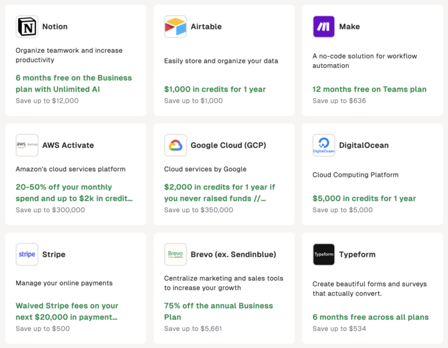Viewport: 448px width, 348px height.
Task: Click 'A no-code solution for workflow automation' description
Action: click(365, 61)
